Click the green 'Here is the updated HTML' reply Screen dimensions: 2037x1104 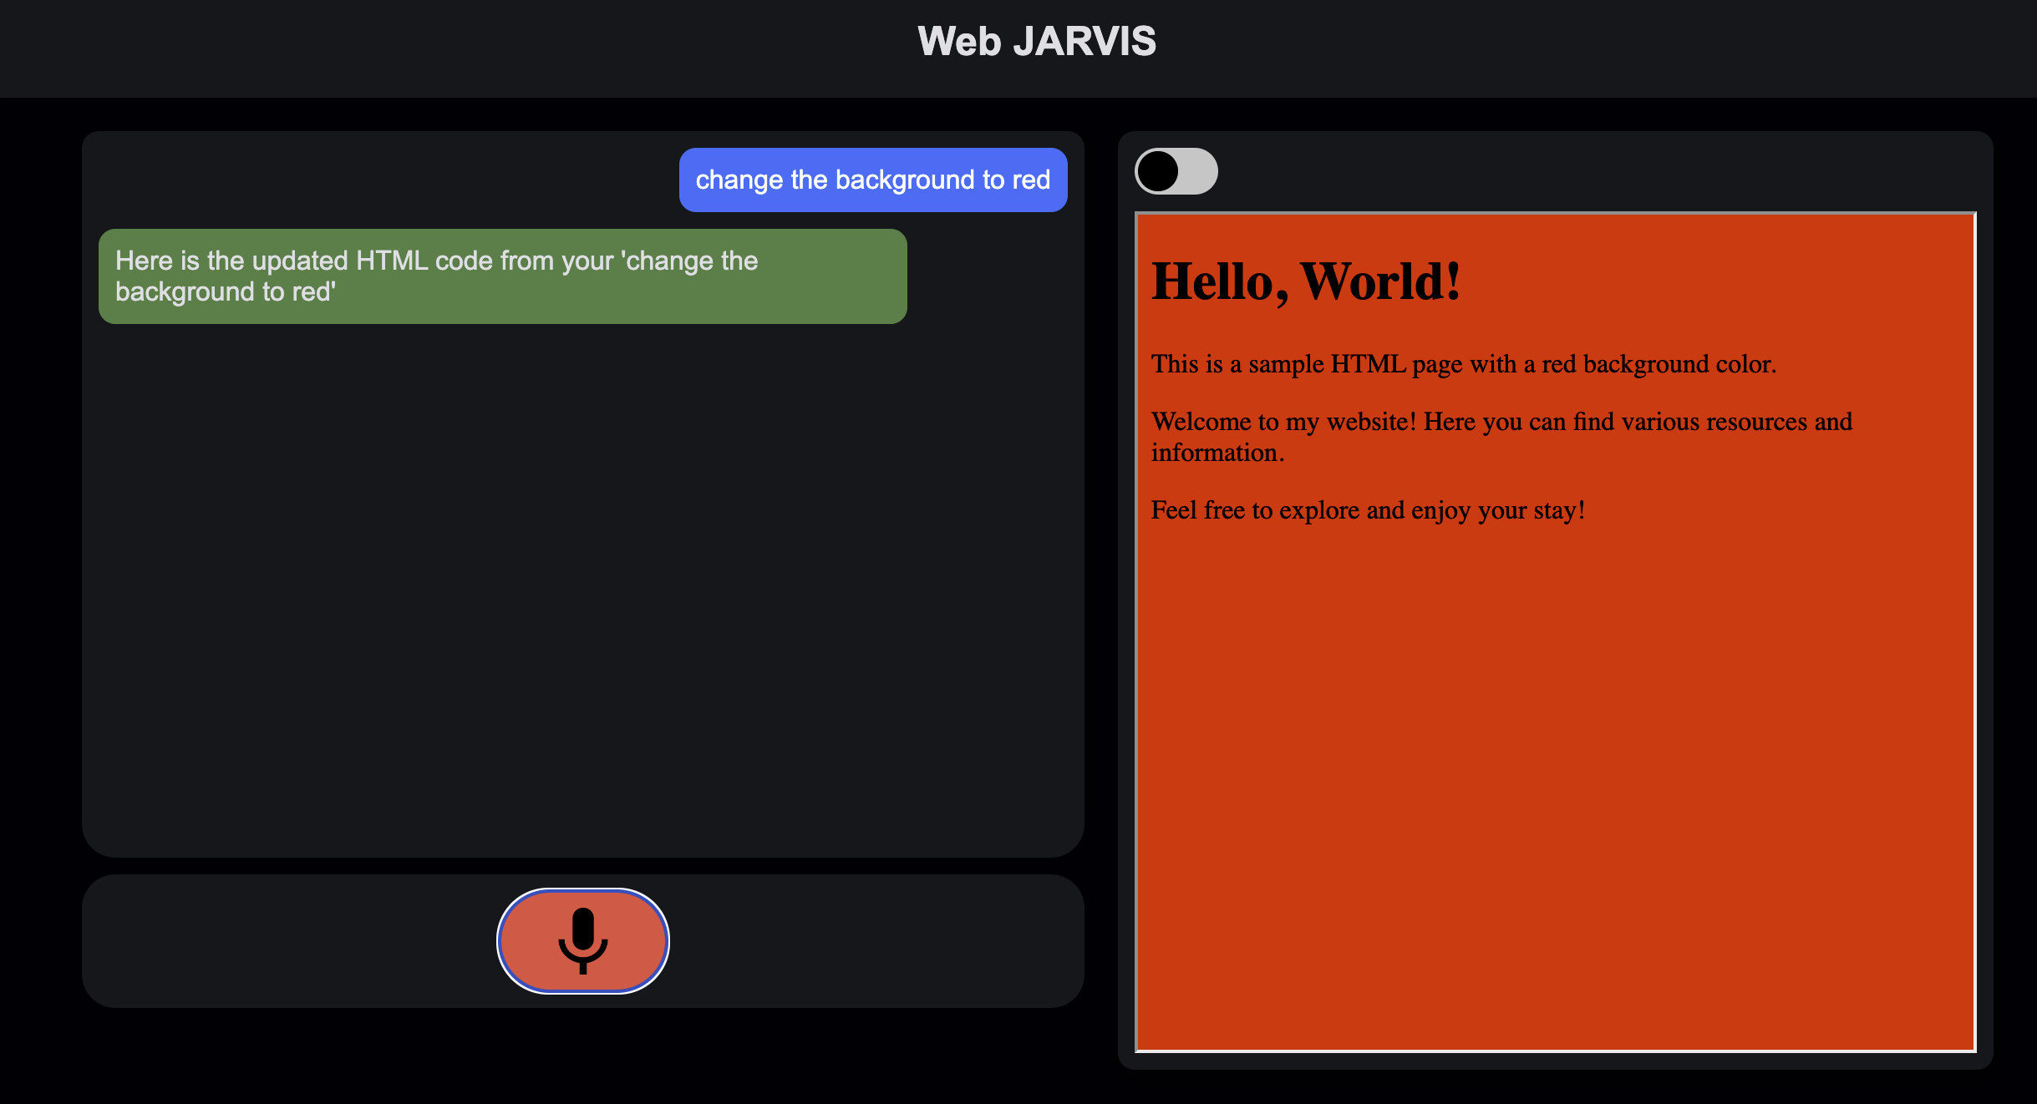pyautogui.click(x=502, y=276)
